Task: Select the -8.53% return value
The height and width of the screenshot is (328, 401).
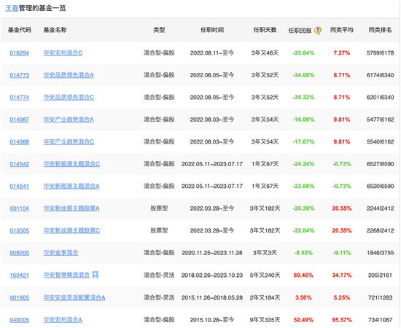Action: coord(303,254)
